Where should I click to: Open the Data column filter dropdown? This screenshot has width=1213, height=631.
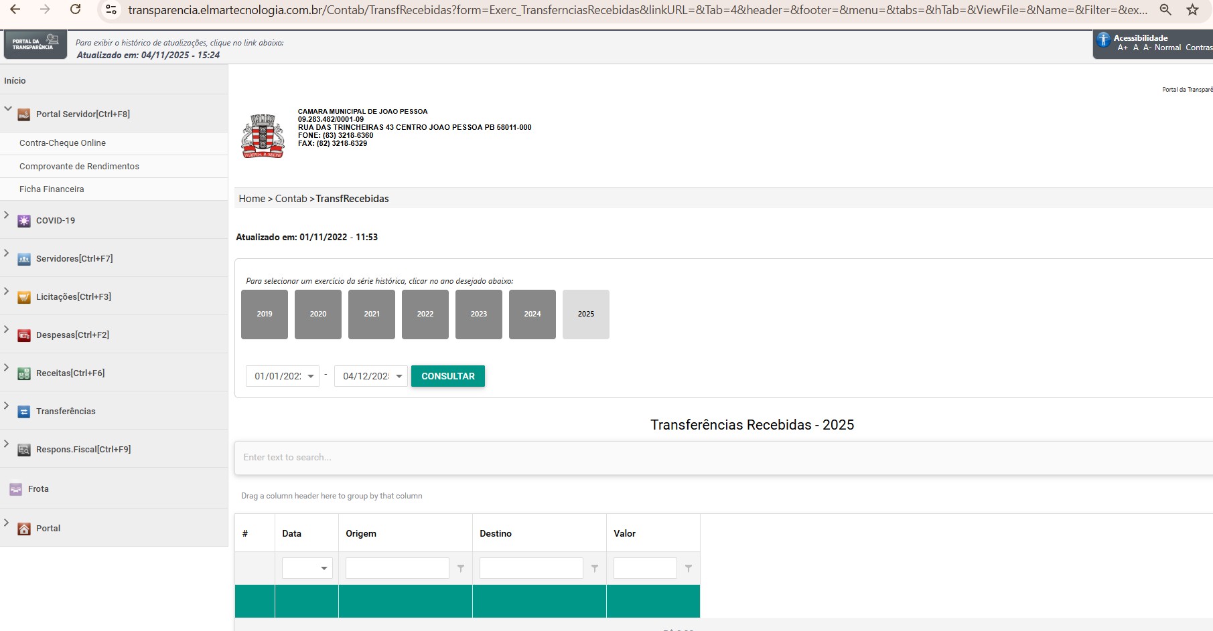tap(324, 568)
